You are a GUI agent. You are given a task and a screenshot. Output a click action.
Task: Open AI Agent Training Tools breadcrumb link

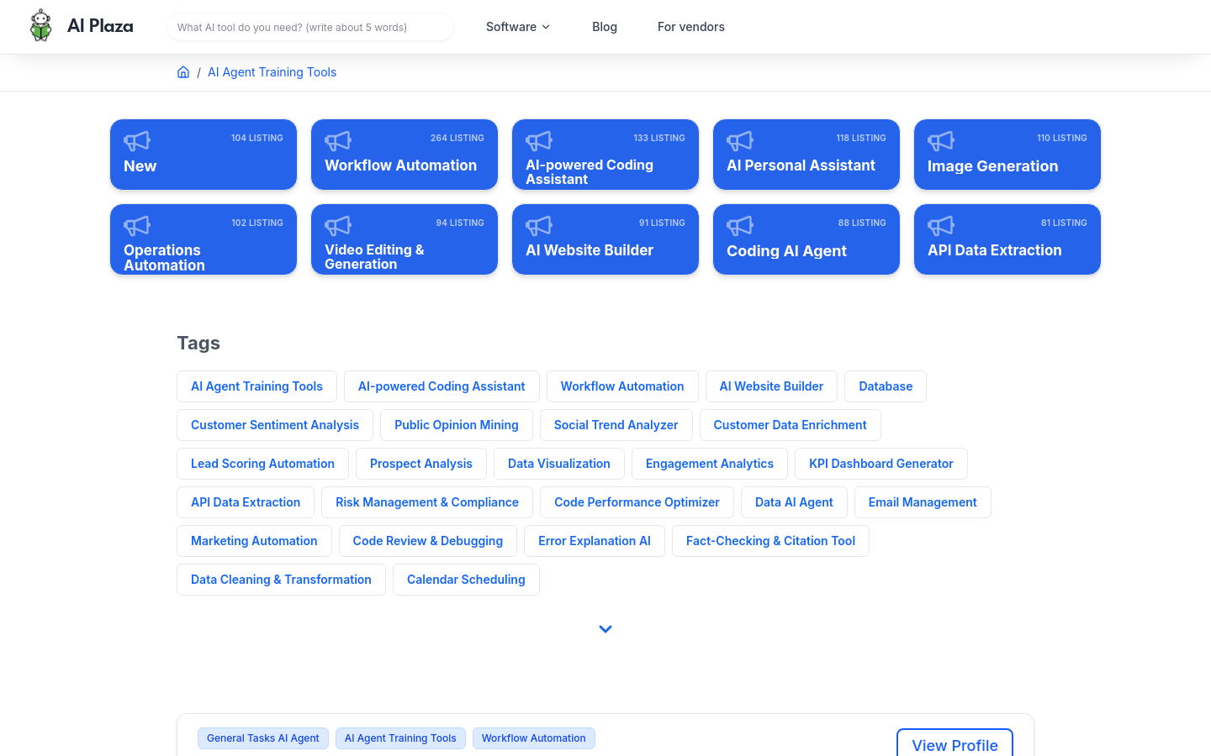point(272,72)
